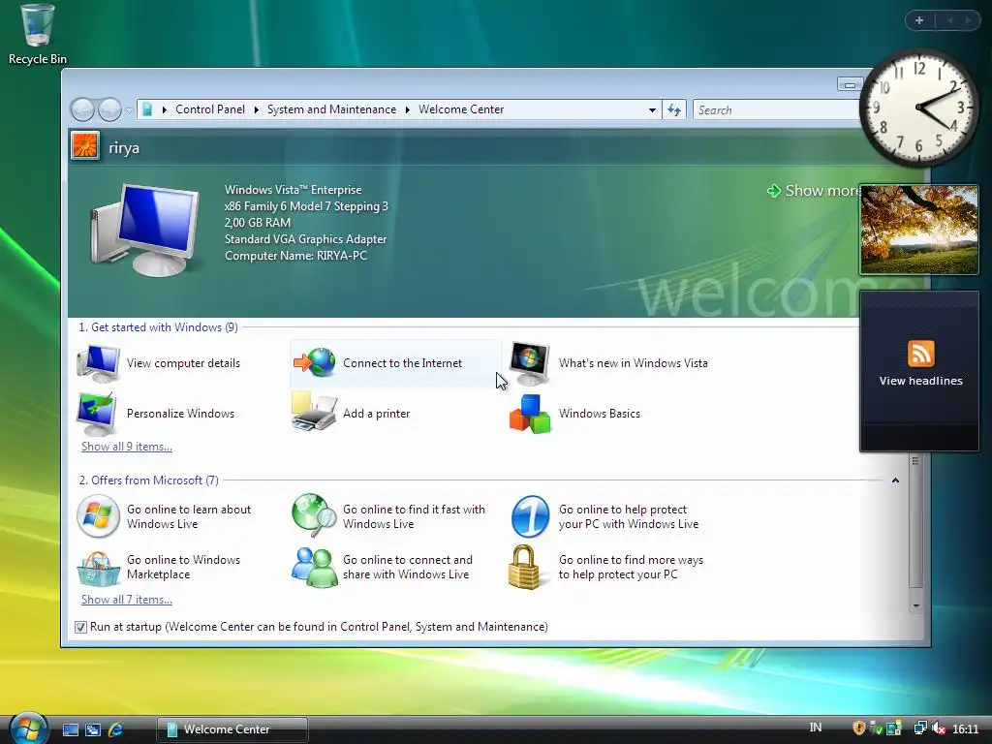Click the Windows Basics label
The image size is (992, 744).
click(599, 414)
